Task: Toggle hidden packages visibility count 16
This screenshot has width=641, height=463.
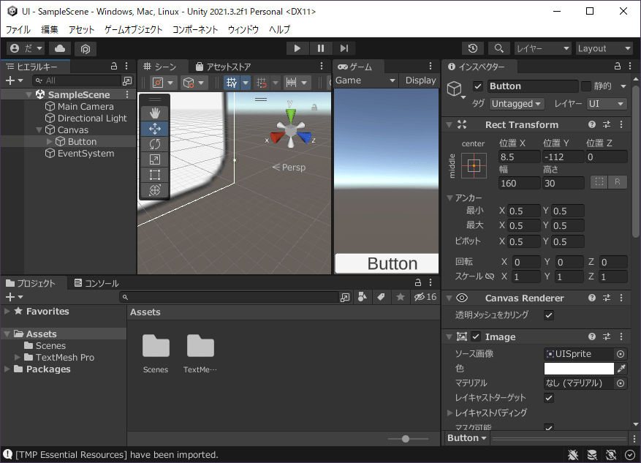Action: (x=425, y=297)
